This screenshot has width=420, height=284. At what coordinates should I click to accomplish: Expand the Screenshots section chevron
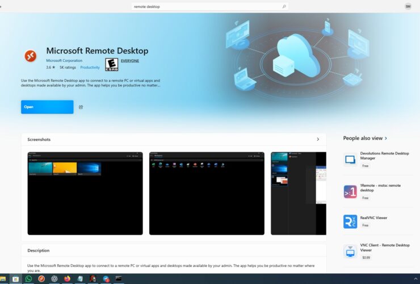coord(318,139)
